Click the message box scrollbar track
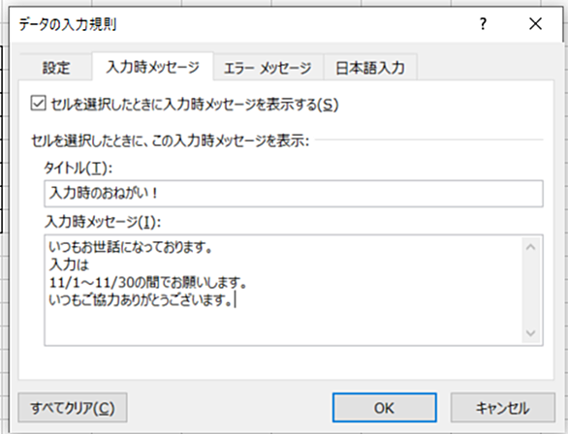The height and width of the screenshot is (434, 568). click(531, 291)
